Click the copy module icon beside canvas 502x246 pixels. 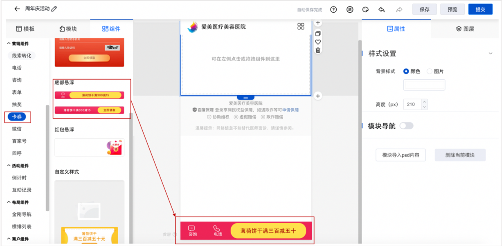(x=318, y=34)
